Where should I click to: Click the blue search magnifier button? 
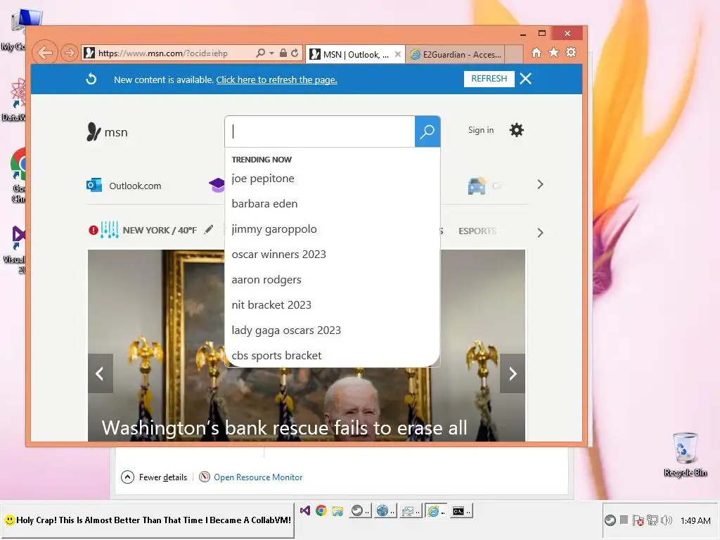[x=427, y=131]
